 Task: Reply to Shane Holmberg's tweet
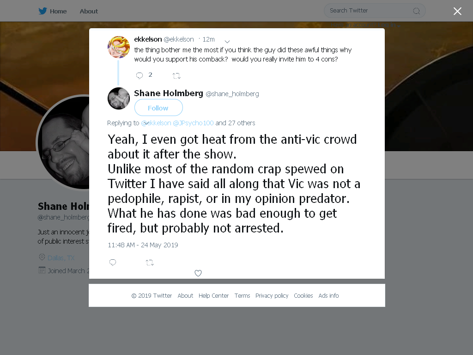point(113,263)
